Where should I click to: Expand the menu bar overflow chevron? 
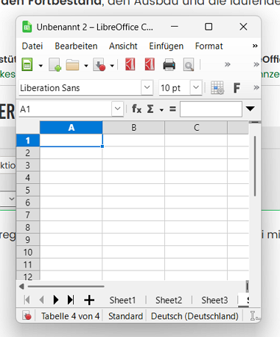coord(255,46)
